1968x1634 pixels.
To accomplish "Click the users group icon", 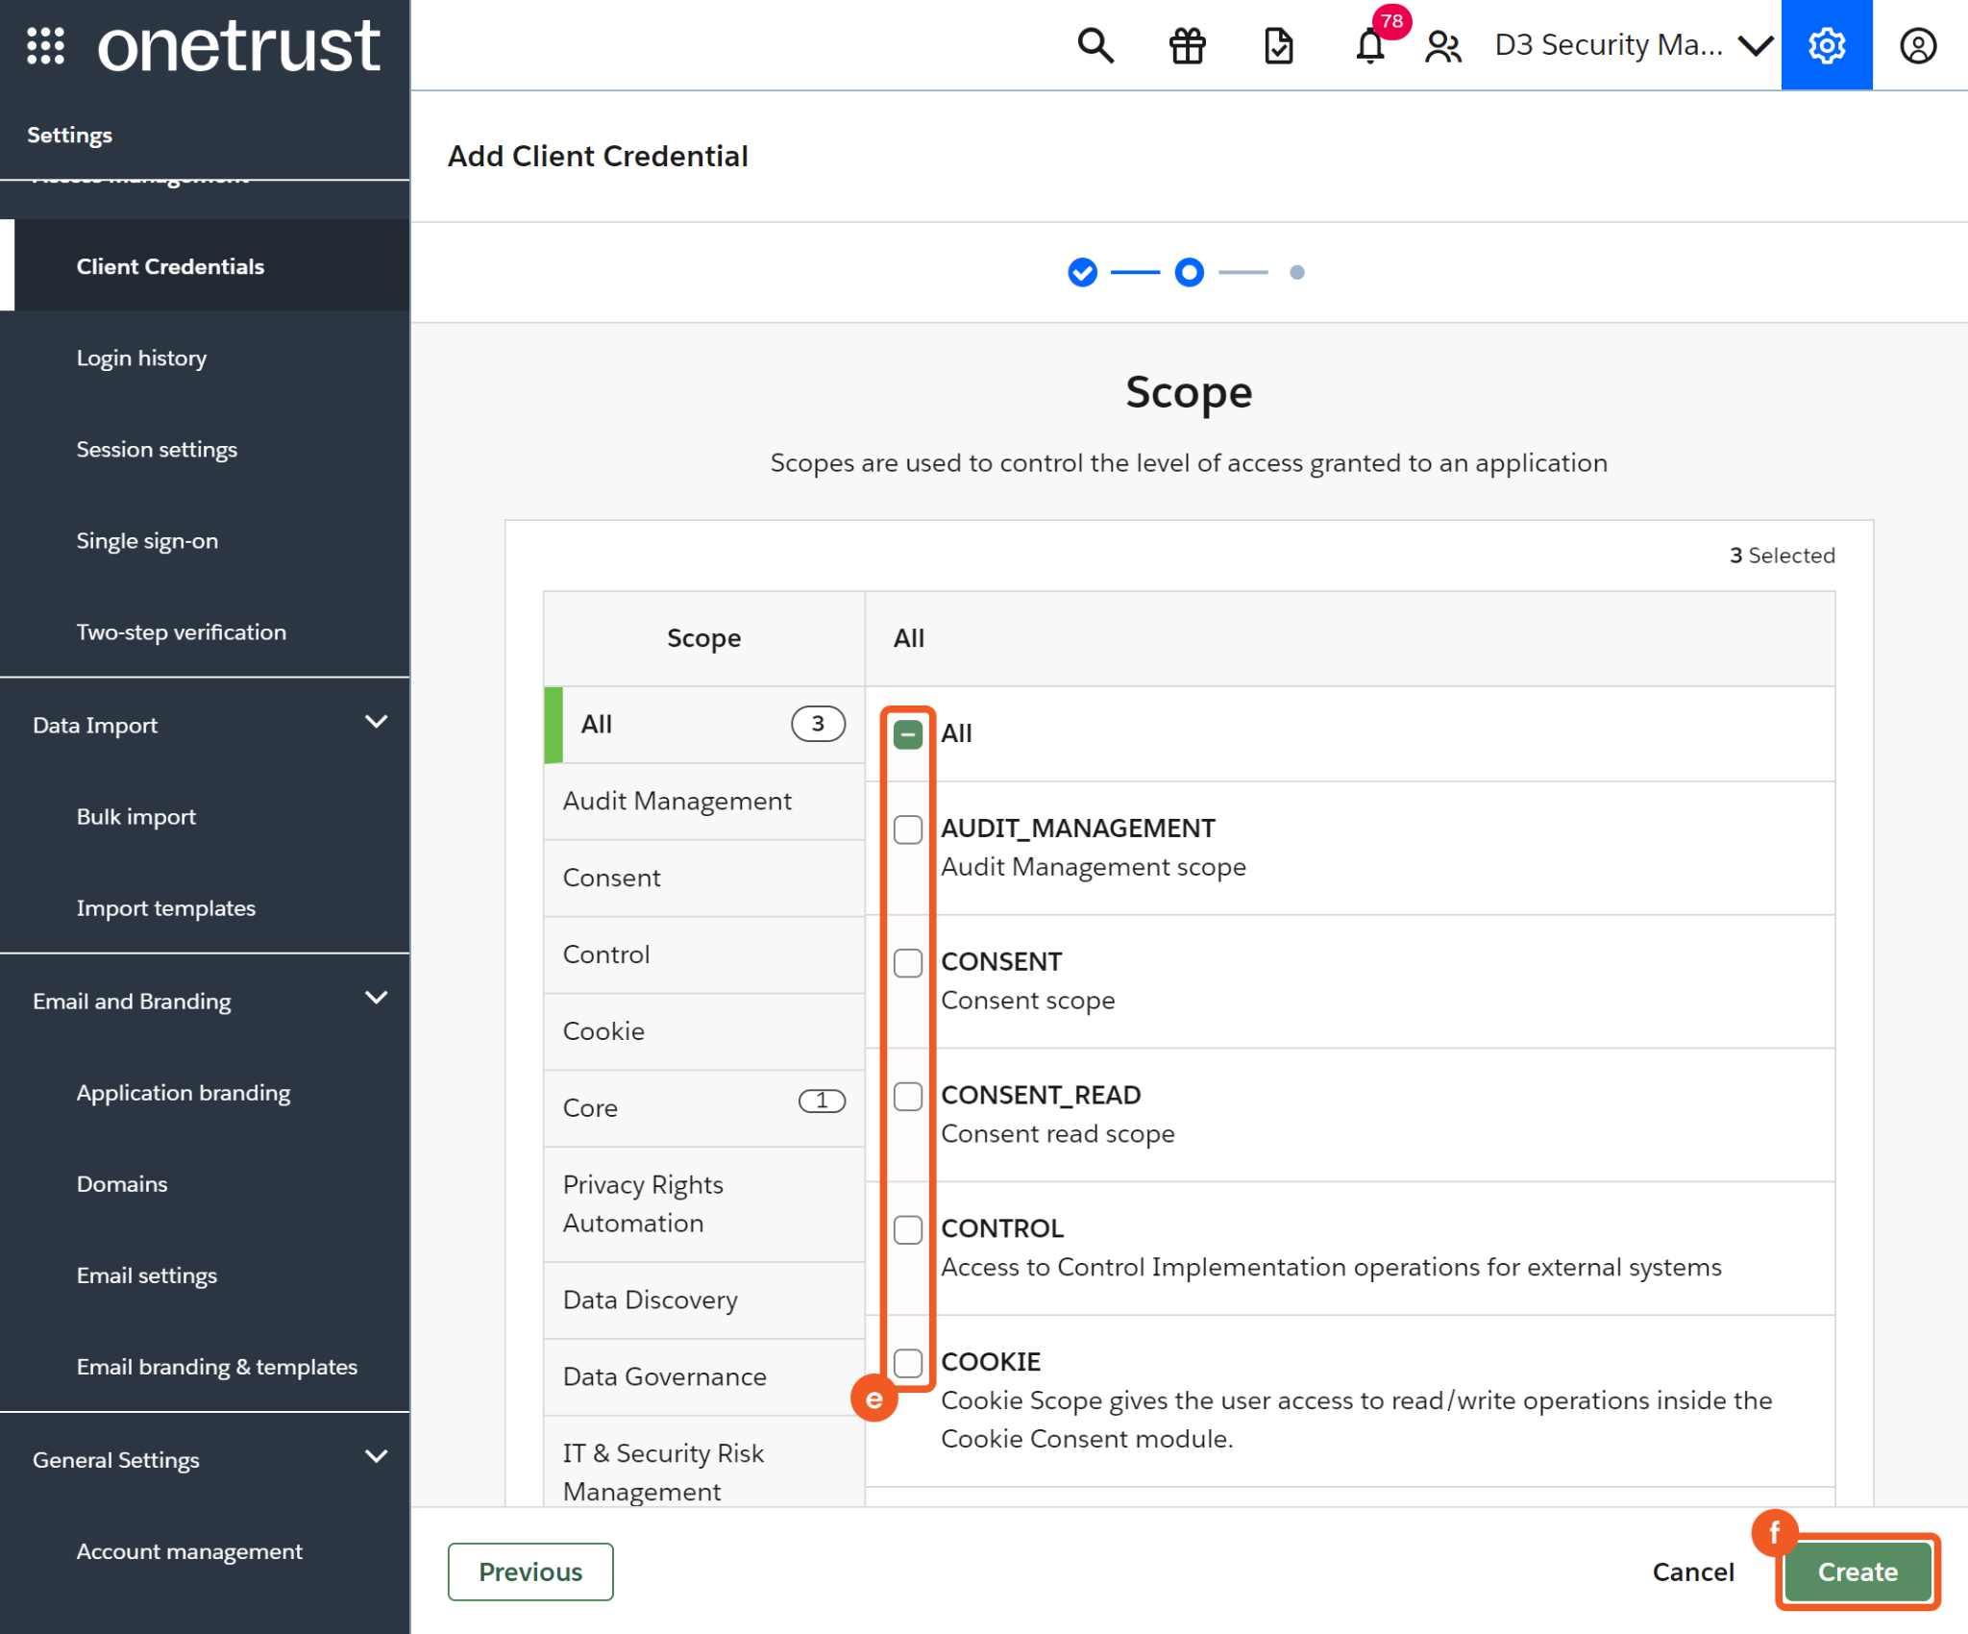I will (1442, 45).
